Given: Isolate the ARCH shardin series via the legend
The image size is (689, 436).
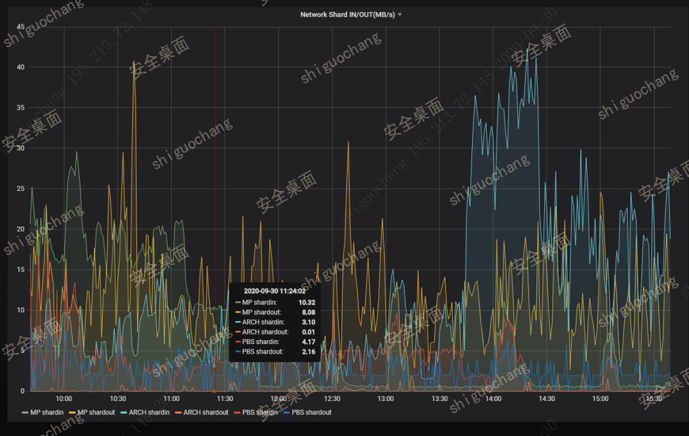Looking at the screenshot, I should click(149, 412).
